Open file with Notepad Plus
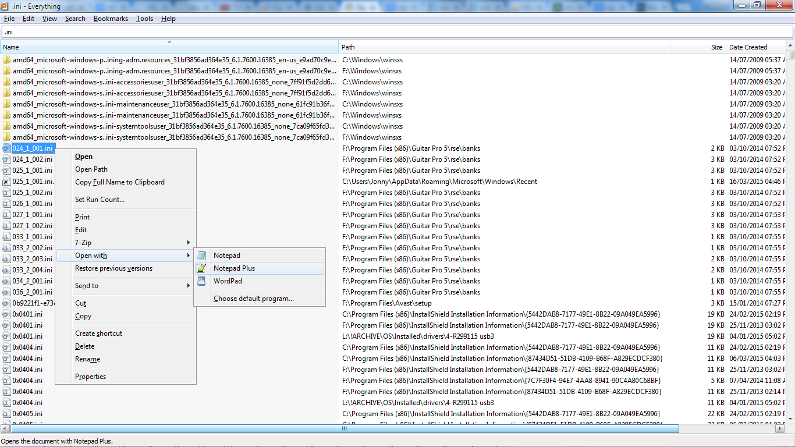This screenshot has height=447, width=795. 260,268
